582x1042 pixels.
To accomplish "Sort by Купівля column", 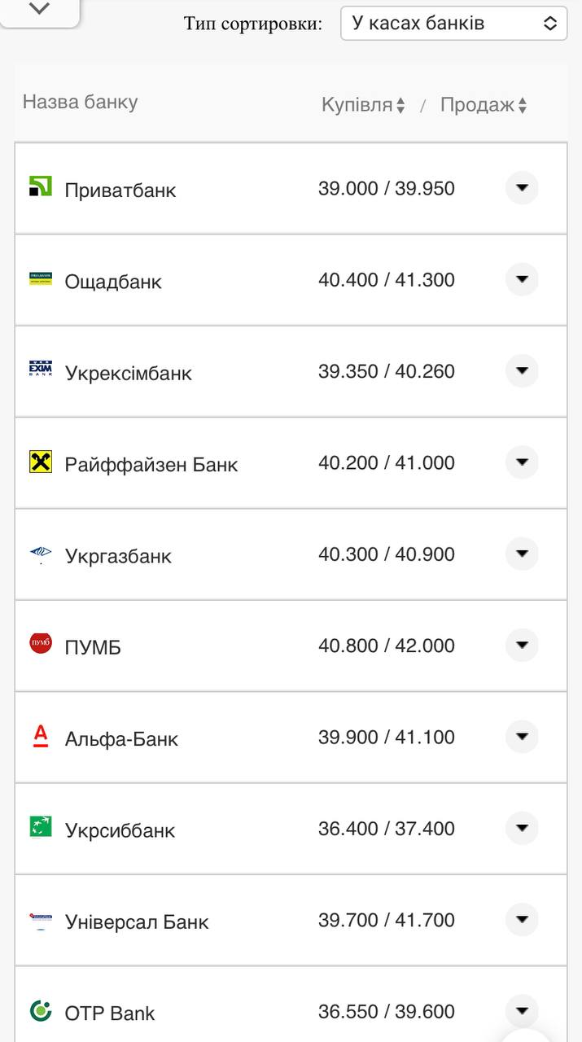I will tap(363, 105).
